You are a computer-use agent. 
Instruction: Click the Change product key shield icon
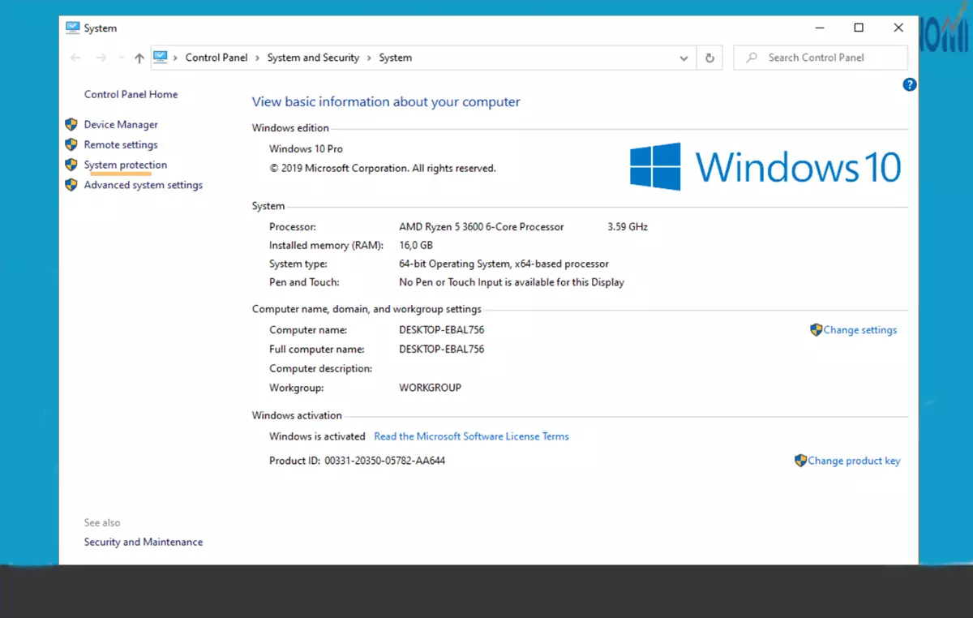coord(800,461)
